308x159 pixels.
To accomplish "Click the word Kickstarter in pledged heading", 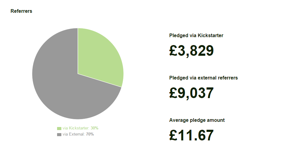I will click(210, 36).
